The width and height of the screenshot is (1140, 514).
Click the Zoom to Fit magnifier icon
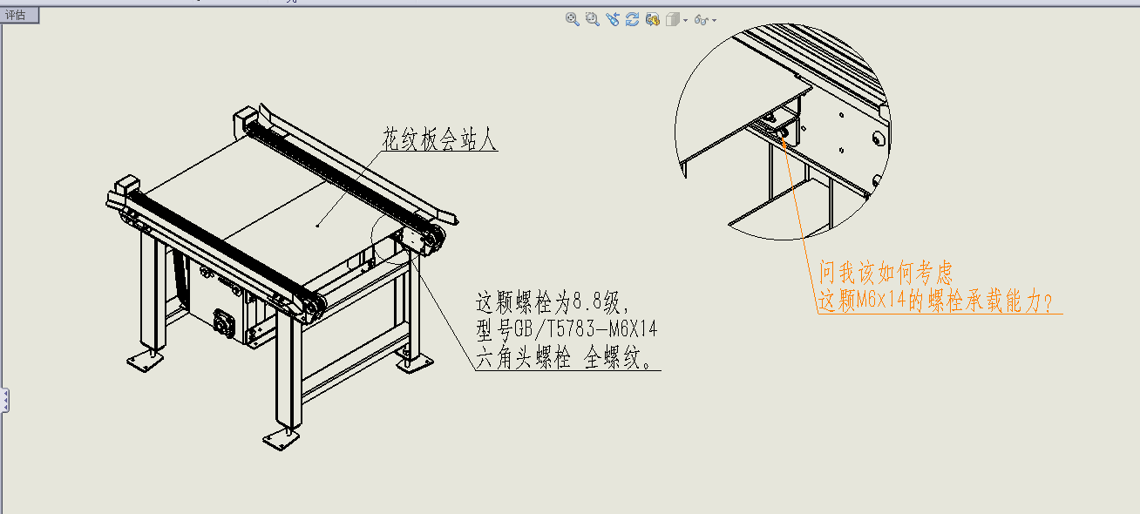click(x=573, y=19)
